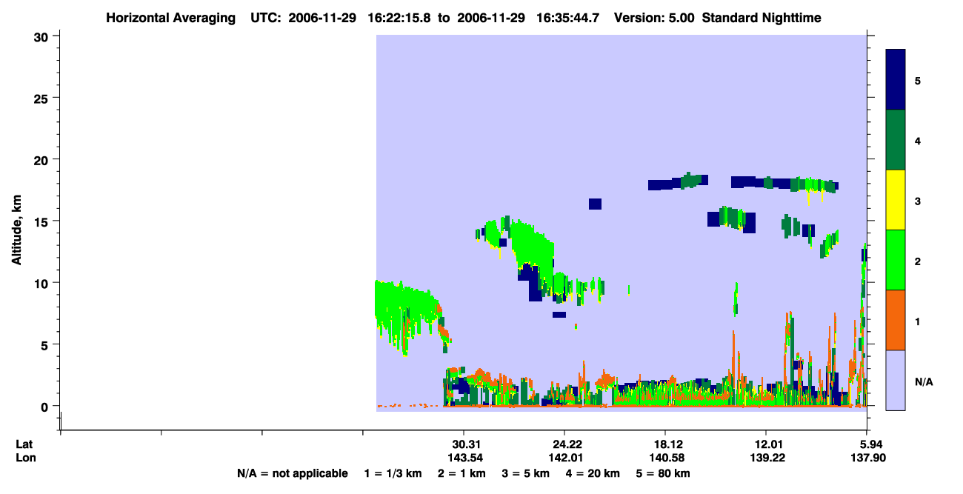Click the altitude tick label '20'

(43, 159)
